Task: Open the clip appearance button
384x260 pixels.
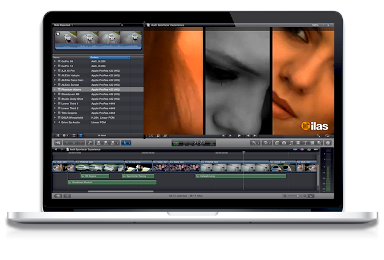Action: (x=311, y=196)
